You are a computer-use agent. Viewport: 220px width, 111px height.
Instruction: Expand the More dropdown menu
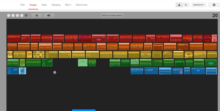(68, 5)
